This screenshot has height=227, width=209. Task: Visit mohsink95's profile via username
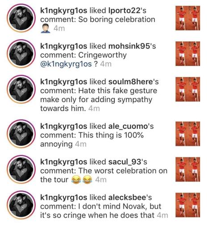point(130,46)
